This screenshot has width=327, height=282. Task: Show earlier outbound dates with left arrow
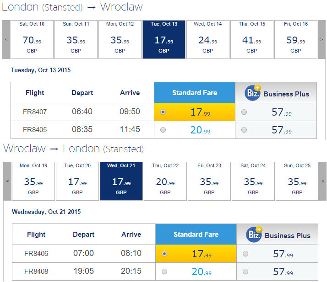[x=6, y=40]
